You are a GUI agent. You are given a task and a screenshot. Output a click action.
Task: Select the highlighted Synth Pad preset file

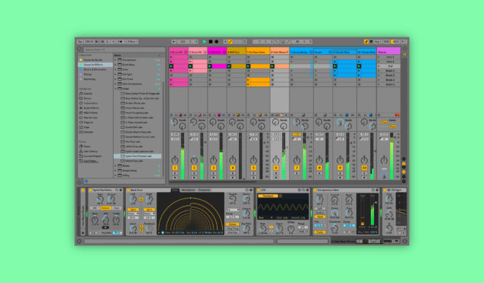coord(138,156)
